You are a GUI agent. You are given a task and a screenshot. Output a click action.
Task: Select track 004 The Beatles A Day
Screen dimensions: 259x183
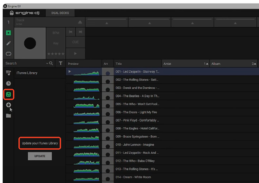click(x=162, y=96)
